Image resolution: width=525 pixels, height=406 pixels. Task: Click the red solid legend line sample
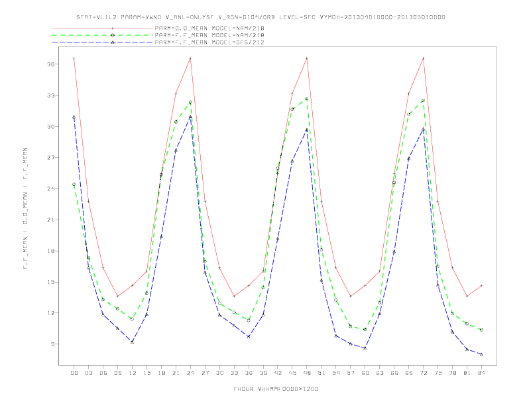coord(103,28)
